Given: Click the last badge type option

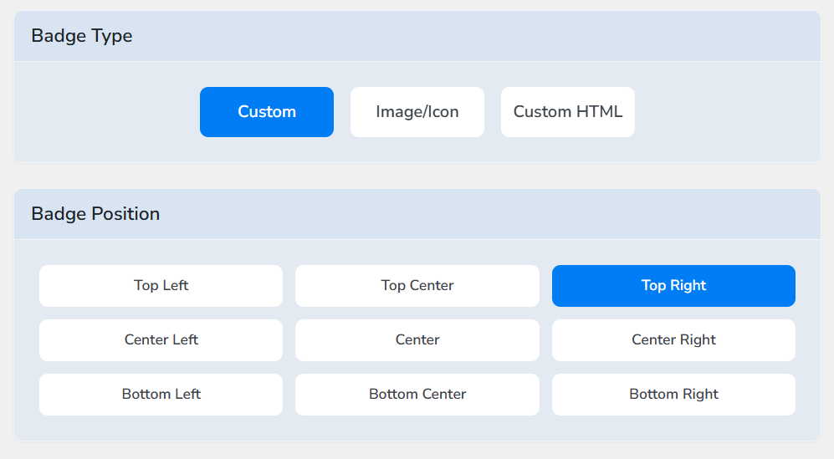Looking at the screenshot, I should (x=567, y=112).
